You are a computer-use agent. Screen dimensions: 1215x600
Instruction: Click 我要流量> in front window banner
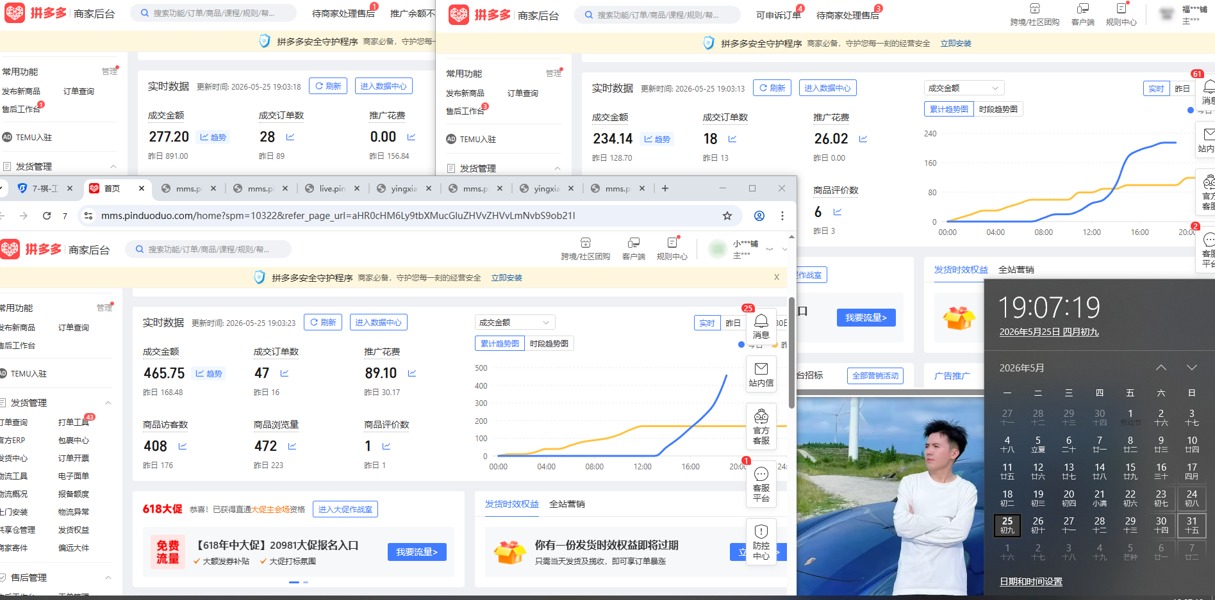pos(417,552)
